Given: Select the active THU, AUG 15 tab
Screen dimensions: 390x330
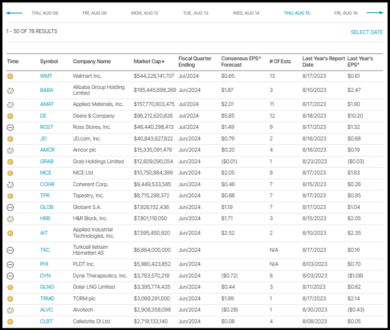Looking at the screenshot, I should click(x=297, y=13).
